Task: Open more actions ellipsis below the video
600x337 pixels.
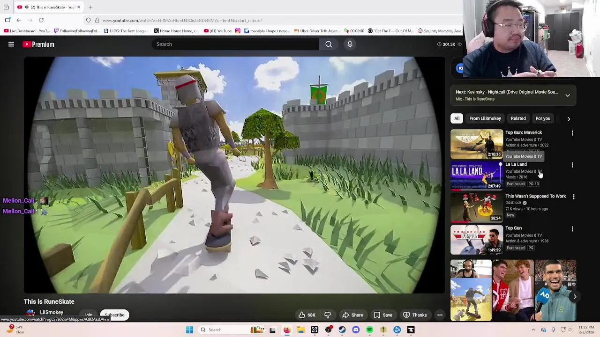Action: coord(440,315)
